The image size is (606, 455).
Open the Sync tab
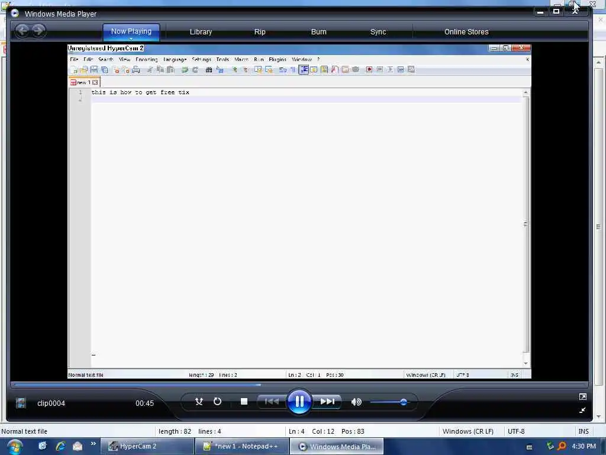[378, 32]
